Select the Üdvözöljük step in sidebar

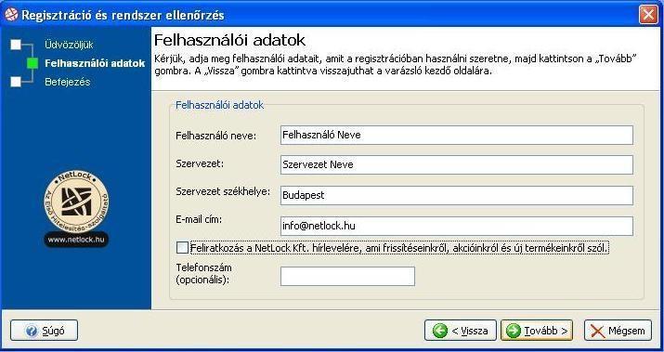coord(69,45)
